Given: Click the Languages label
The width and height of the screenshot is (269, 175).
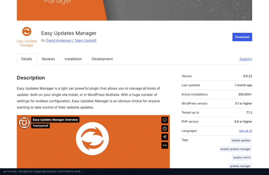Looking at the screenshot, I should click(x=189, y=131).
